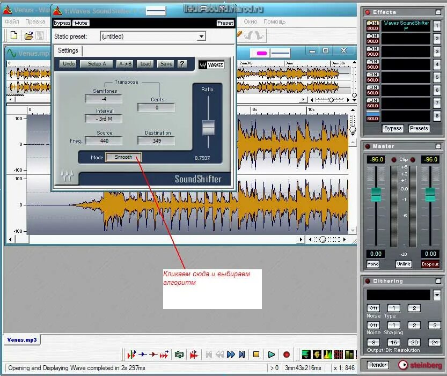Toggle the green loop icon
Viewport: 447px width, 376px height.
pos(179,355)
